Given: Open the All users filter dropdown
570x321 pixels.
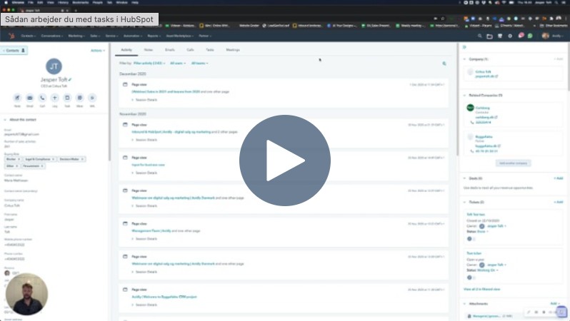Looking at the screenshot, I should click(177, 63).
